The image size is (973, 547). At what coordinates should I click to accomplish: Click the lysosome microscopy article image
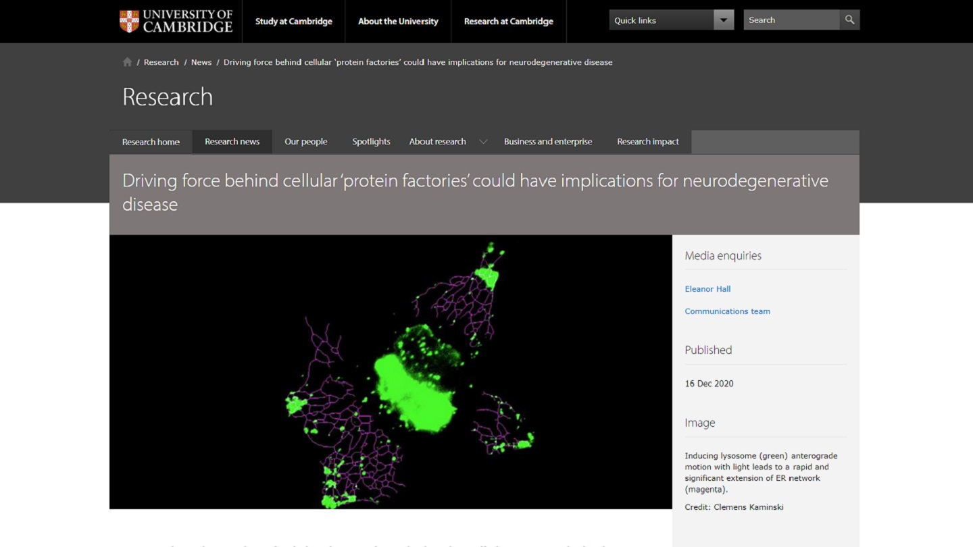pos(391,371)
